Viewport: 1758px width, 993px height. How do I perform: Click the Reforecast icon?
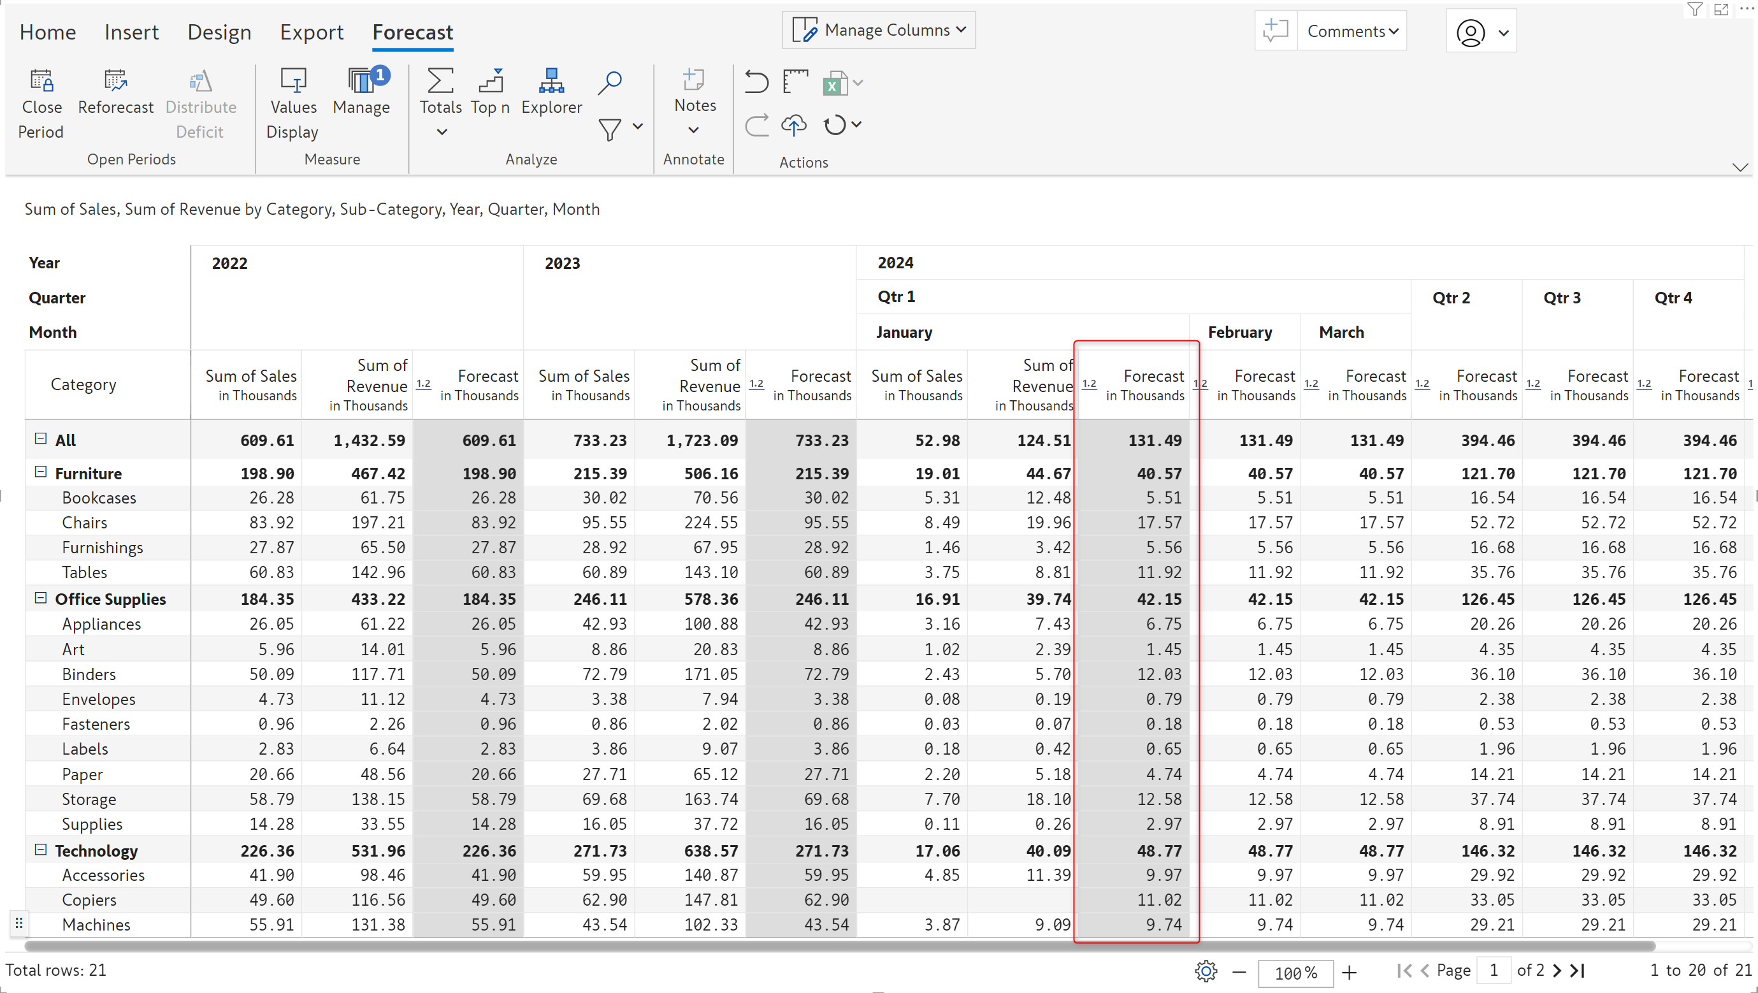(115, 81)
